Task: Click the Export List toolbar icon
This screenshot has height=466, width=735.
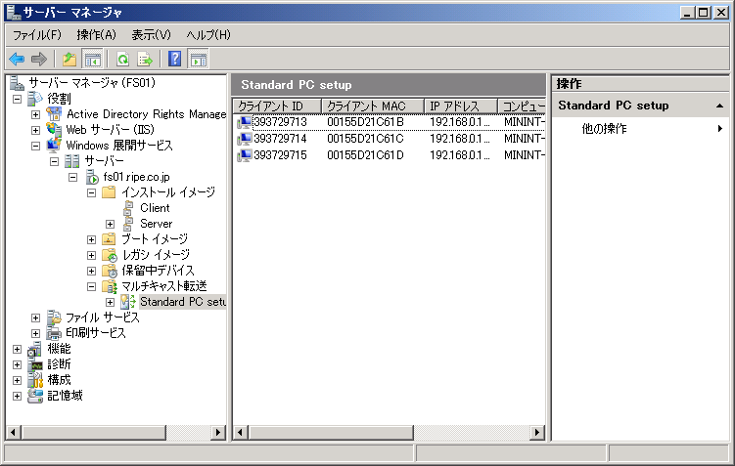Action: 145,59
